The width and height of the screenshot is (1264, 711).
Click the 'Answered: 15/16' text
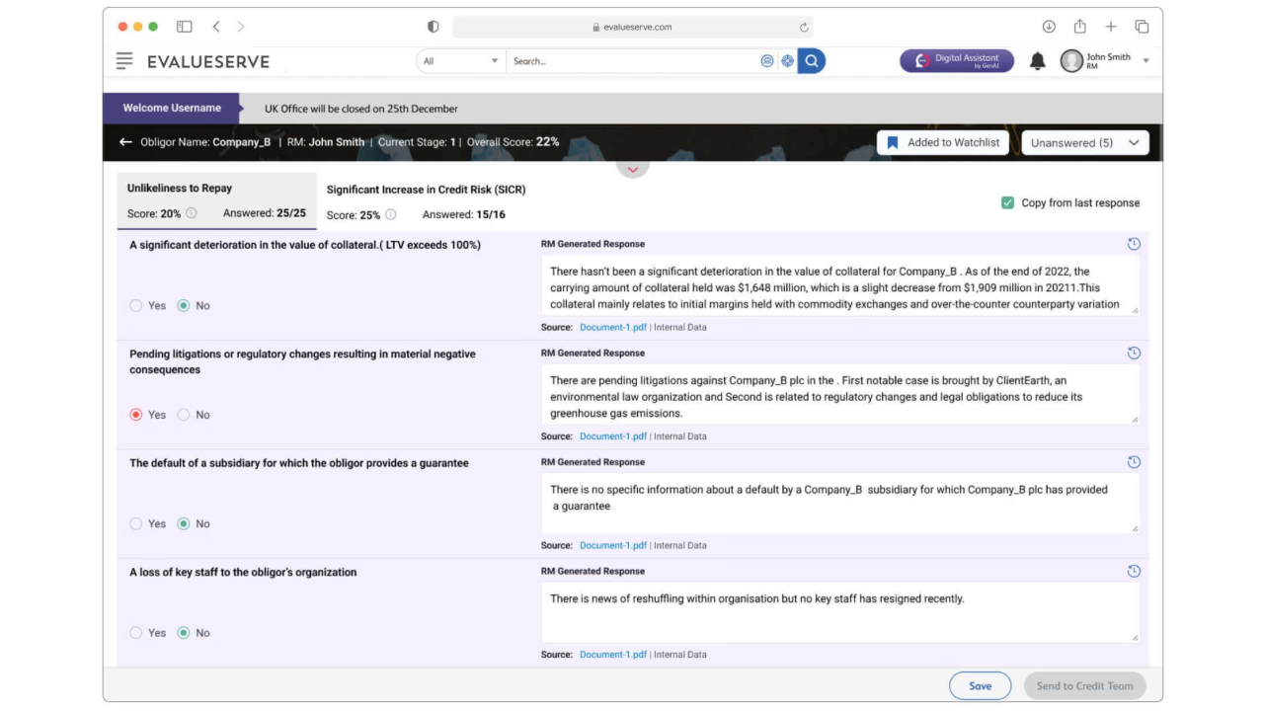pyautogui.click(x=464, y=214)
